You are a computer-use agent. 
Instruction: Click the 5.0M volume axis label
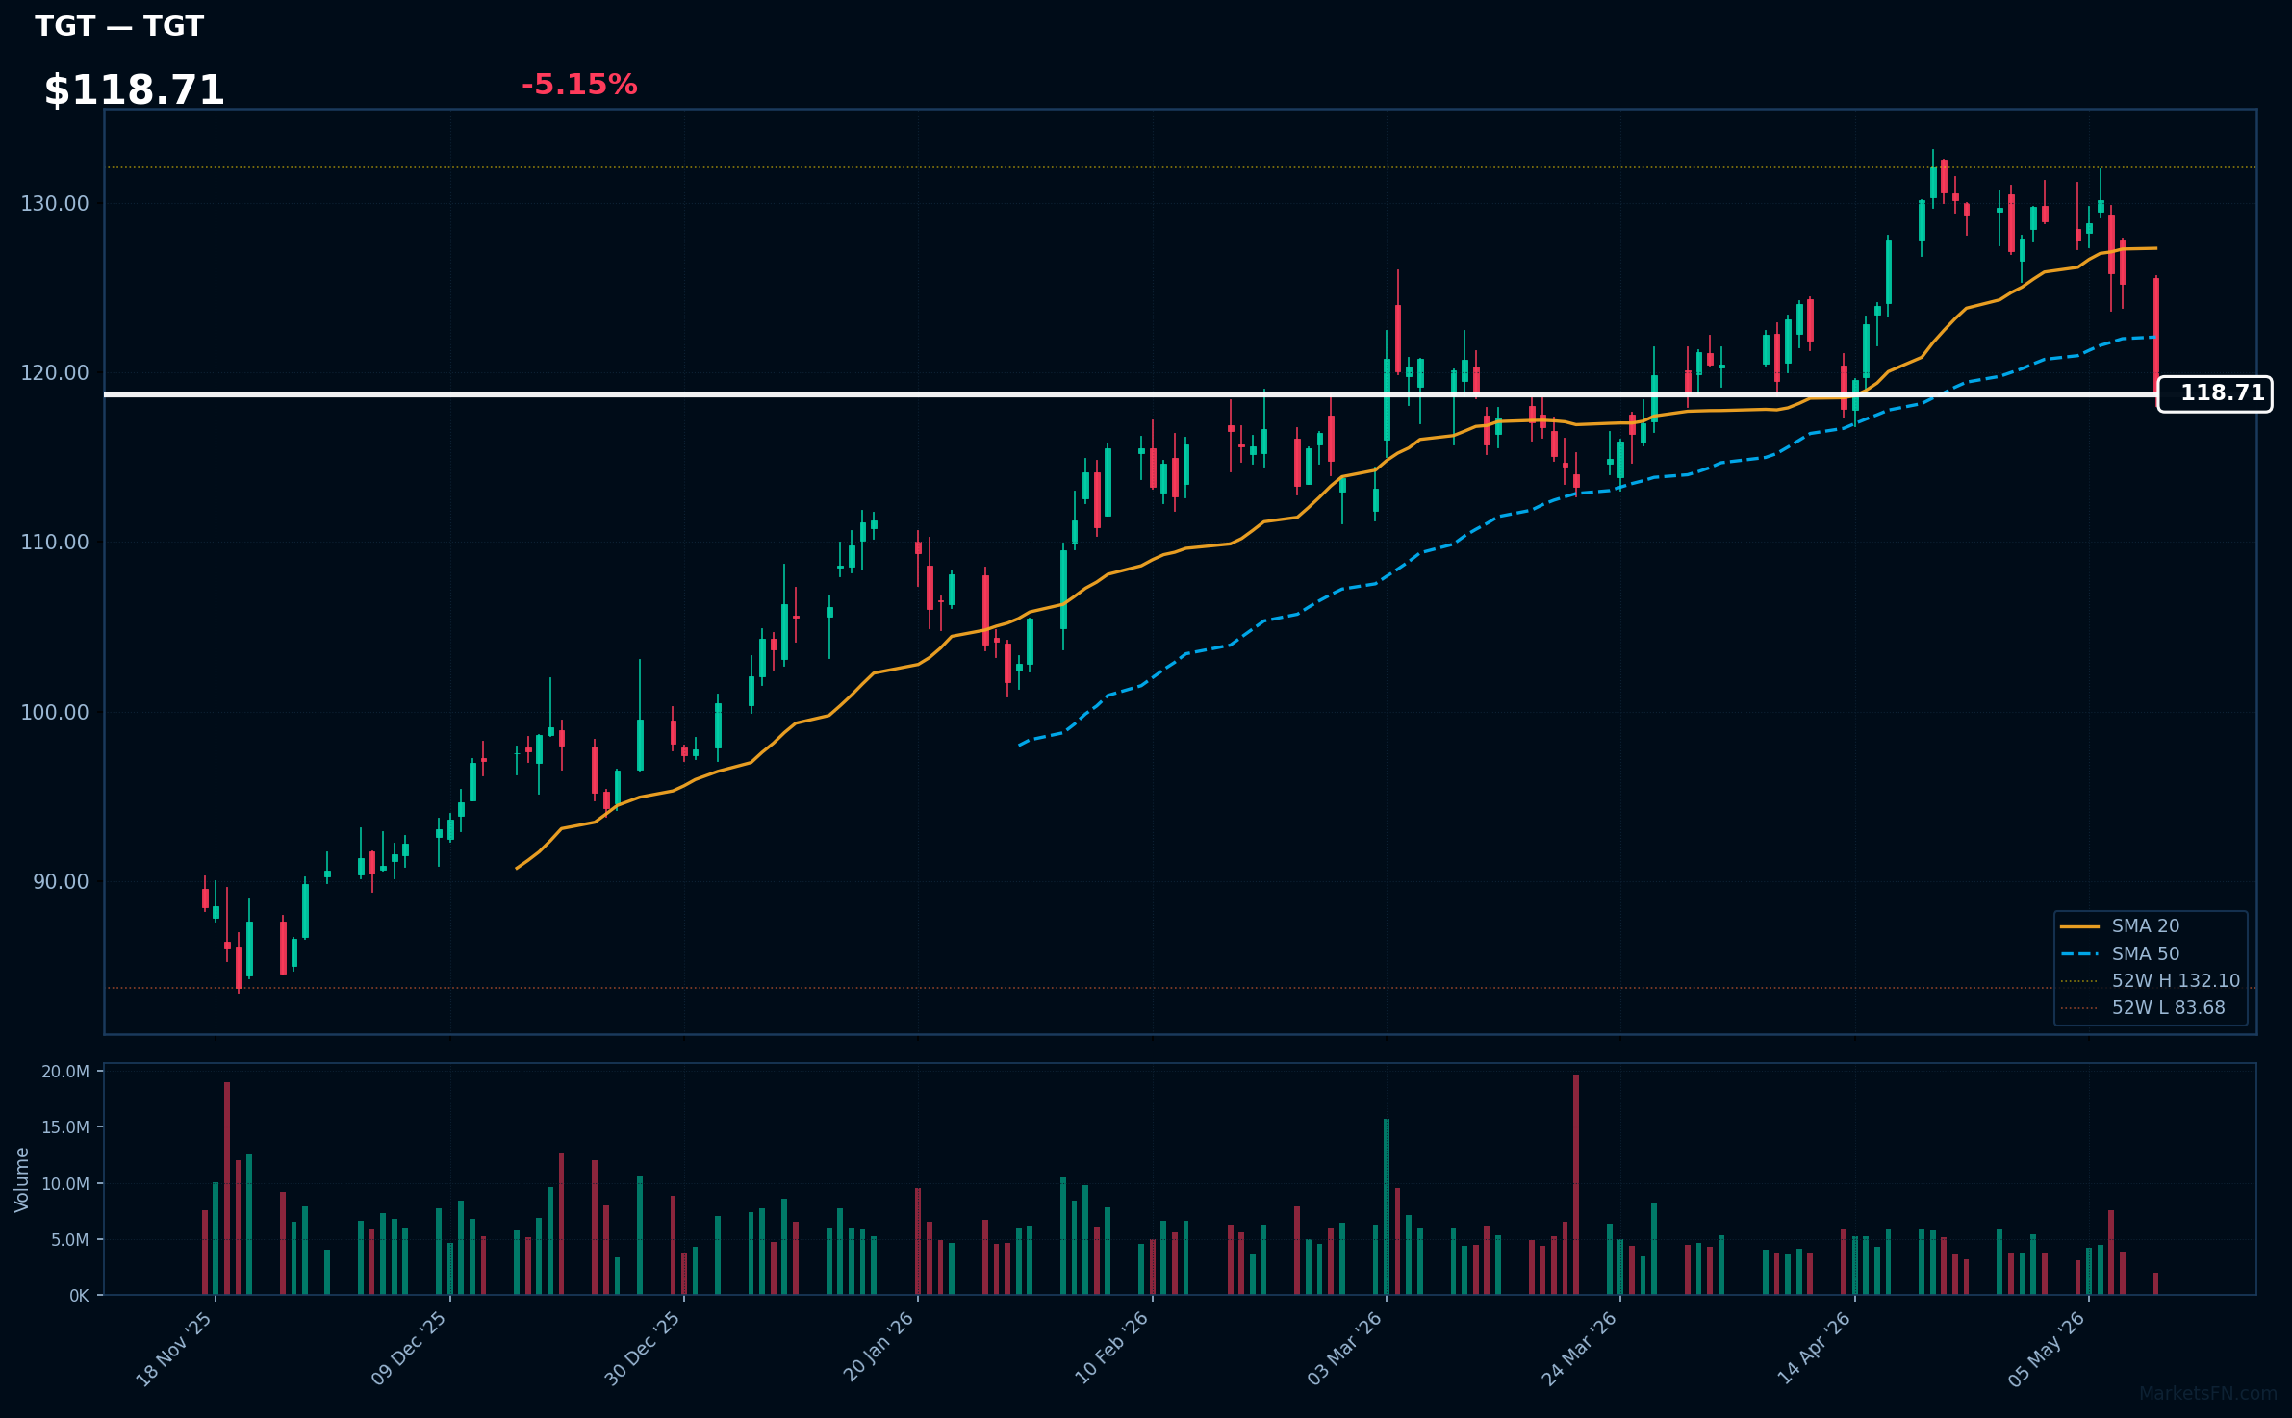[x=70, y=1240]
